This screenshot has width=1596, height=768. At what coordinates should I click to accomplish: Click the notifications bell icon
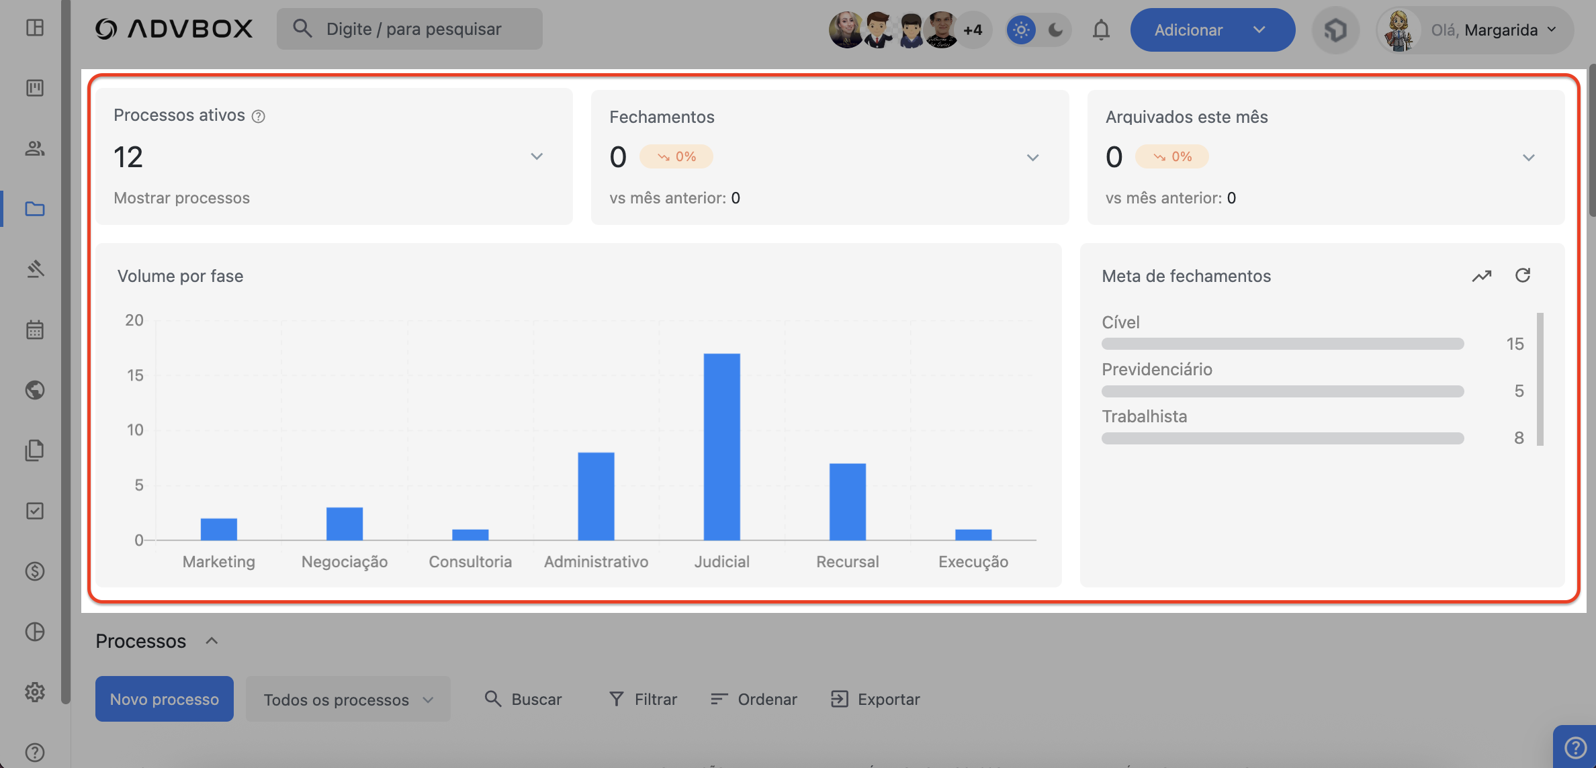coord(1101,30)
